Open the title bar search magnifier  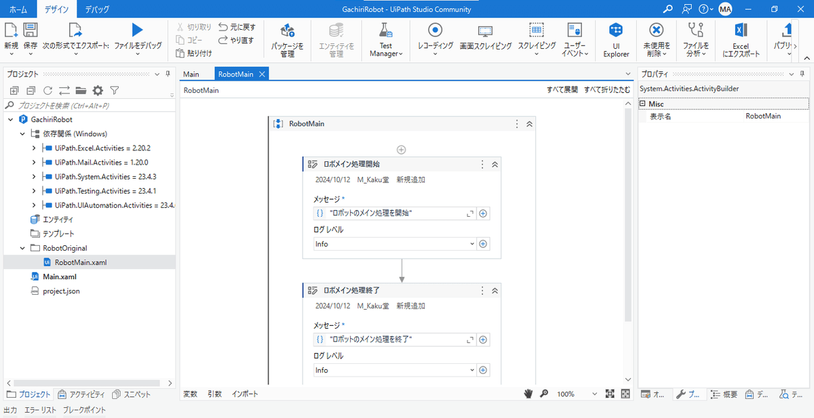pyautogui.click(x=668, y=9)
